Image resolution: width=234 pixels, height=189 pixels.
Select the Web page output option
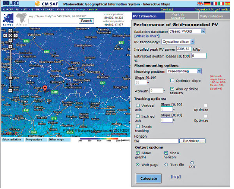pyautogui.click(x=138, y=164)
